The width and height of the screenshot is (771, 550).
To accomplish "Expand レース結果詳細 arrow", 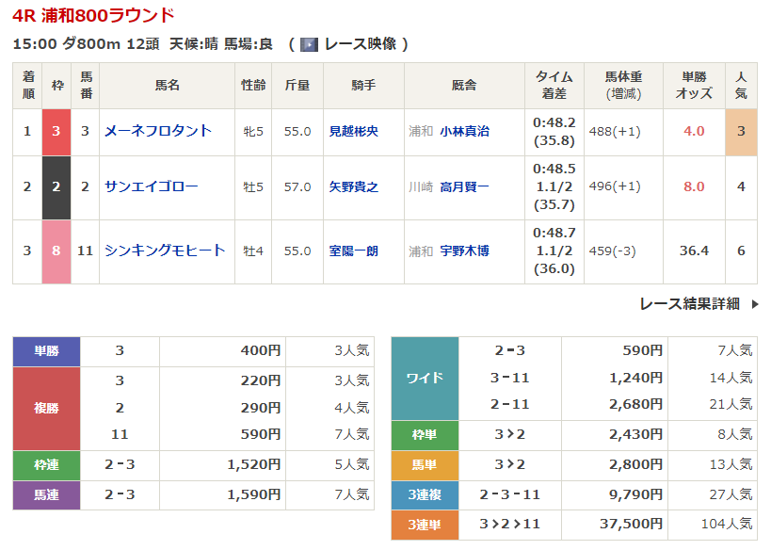I will 754,304.
